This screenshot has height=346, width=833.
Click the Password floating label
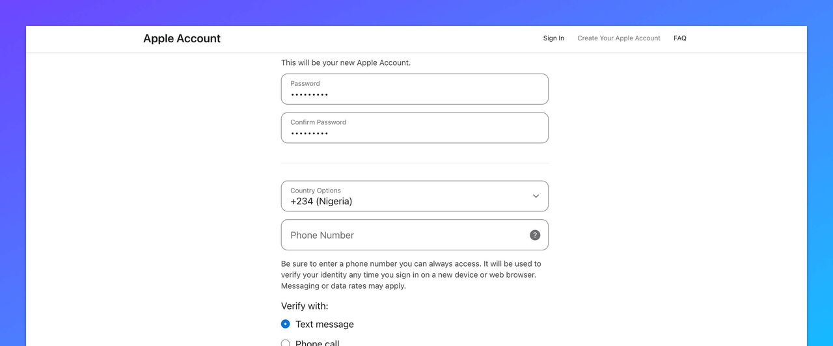(x=305, y=83)
